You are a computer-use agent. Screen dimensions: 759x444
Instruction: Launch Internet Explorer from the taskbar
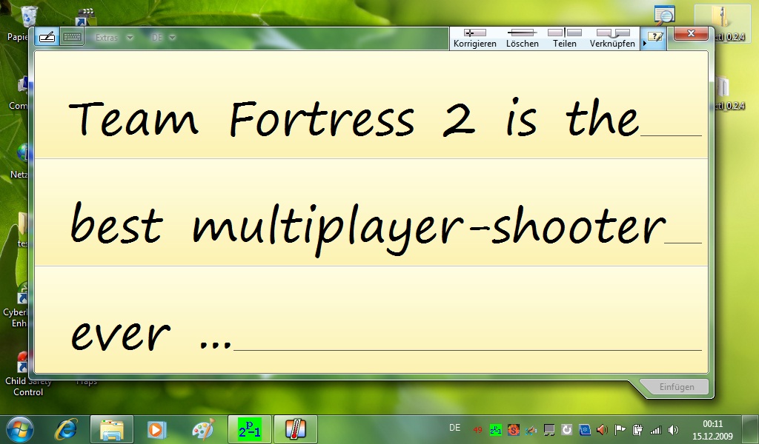[66, 429]
